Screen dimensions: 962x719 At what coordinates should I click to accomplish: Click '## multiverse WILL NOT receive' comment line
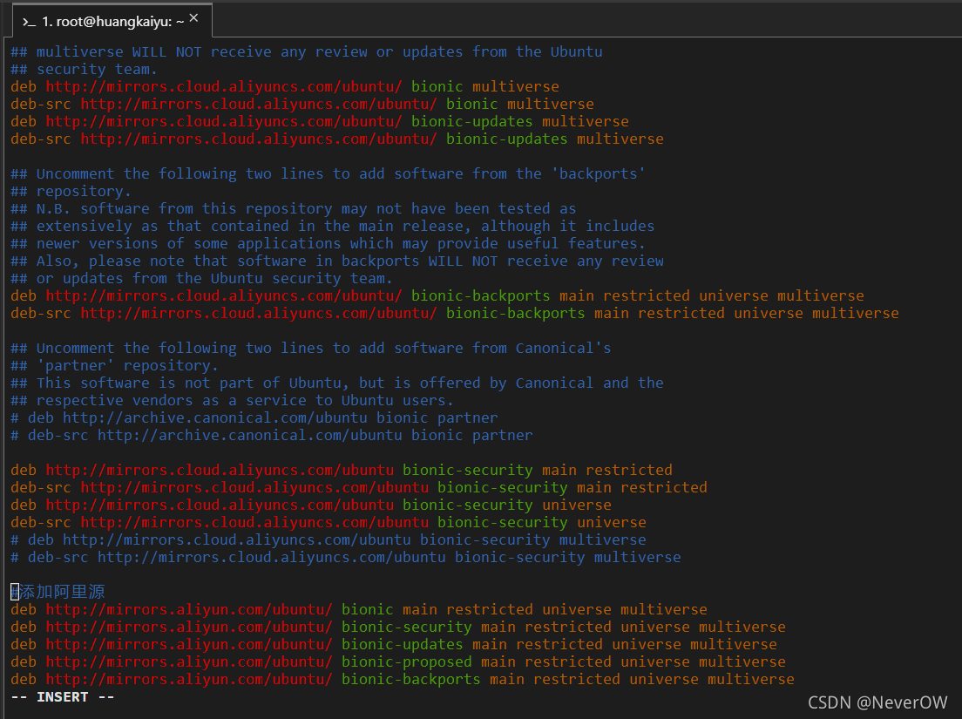coord(307,51)
